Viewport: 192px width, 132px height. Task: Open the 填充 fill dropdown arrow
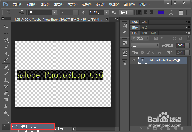point(187,52)
